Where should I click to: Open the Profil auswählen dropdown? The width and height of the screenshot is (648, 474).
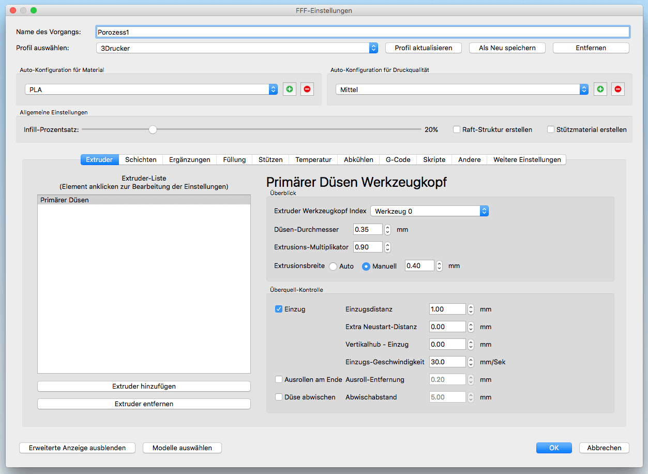coord(237,48)
